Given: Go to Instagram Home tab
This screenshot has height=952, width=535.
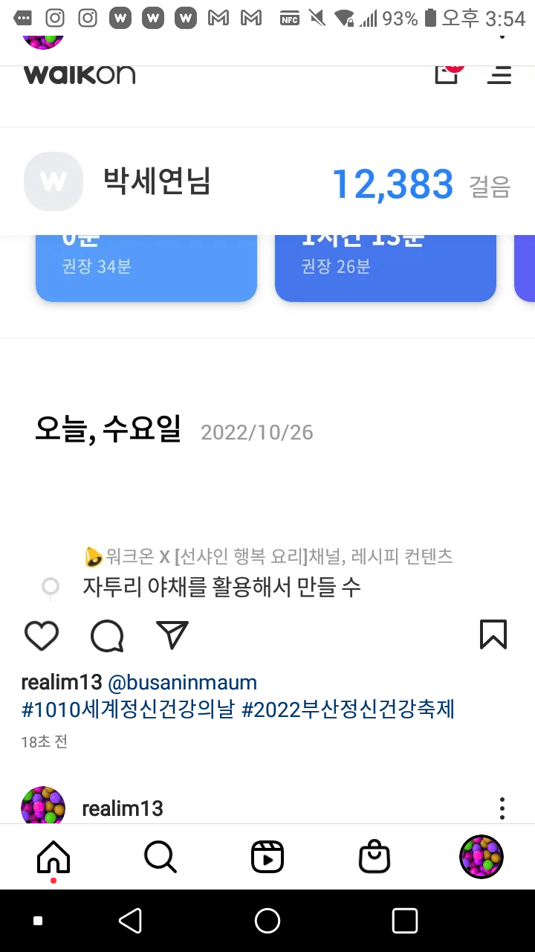Looking at the screenshot, I should 53,858.
